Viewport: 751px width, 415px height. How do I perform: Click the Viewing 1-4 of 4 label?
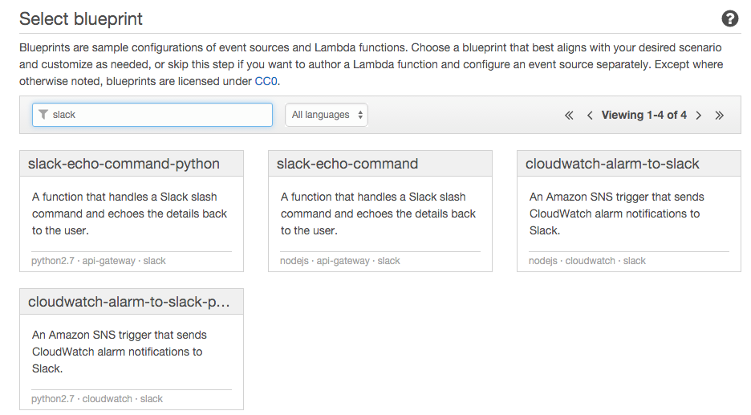coord(644,115)
